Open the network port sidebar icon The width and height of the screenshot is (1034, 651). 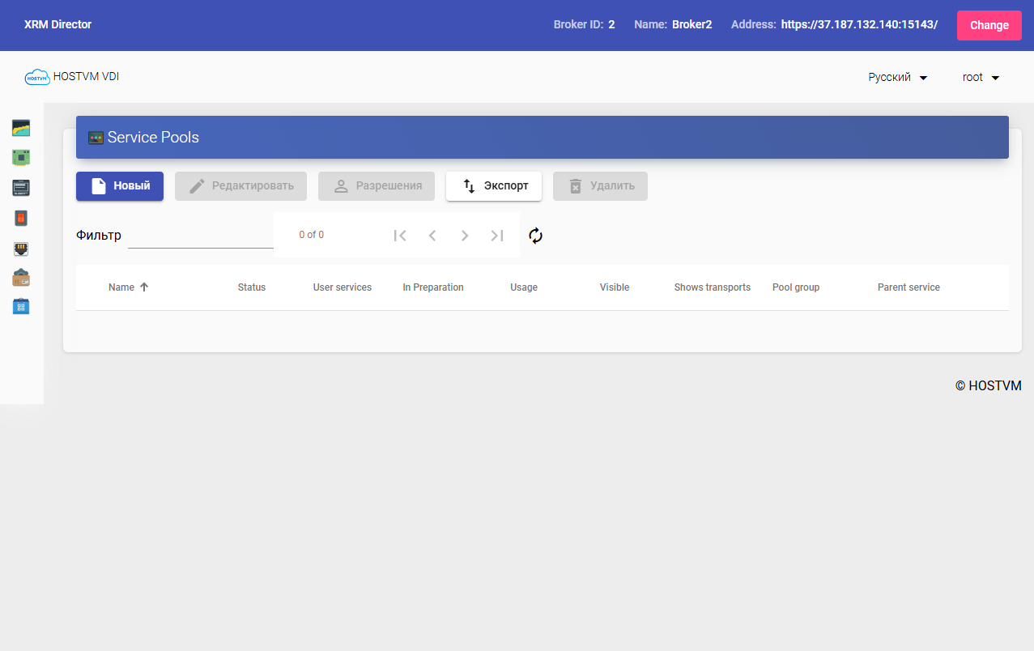[x=21, y=249]
